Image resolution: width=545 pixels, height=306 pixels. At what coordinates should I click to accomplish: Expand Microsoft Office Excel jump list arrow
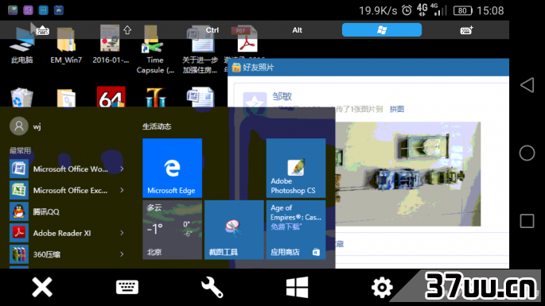pos(122,190)
